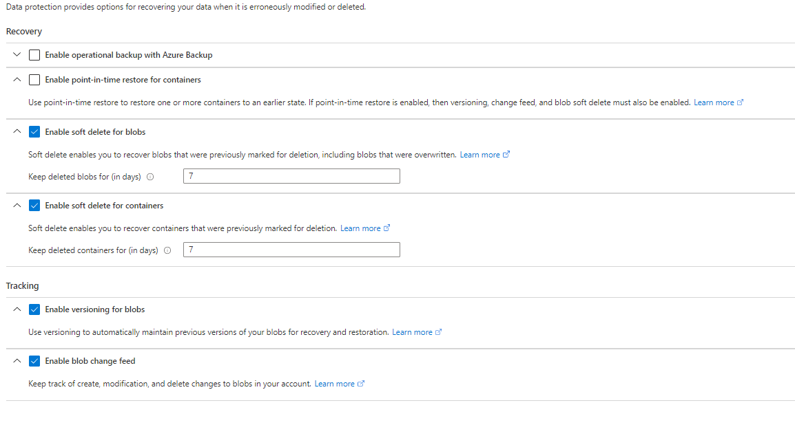Click the info icon beside 'Keep deleted containers for'
795x425 pixels.
pos(167,250)
